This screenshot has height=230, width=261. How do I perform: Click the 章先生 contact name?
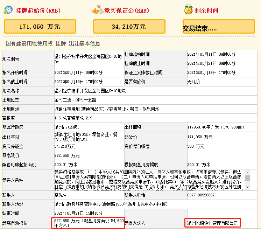tap(61, 195)
